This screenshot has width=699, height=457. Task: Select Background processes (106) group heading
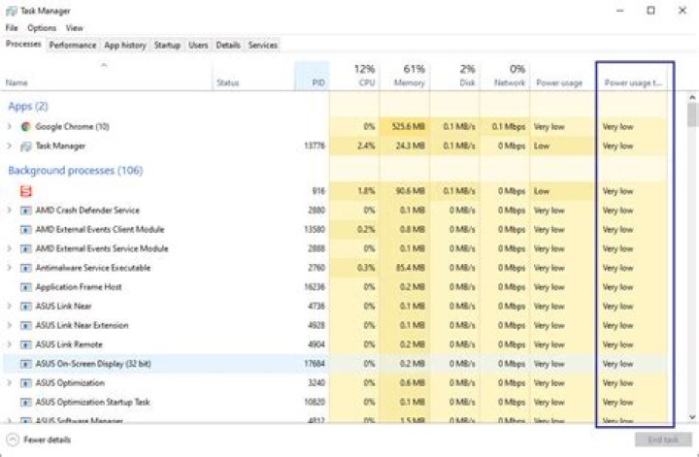76,170
